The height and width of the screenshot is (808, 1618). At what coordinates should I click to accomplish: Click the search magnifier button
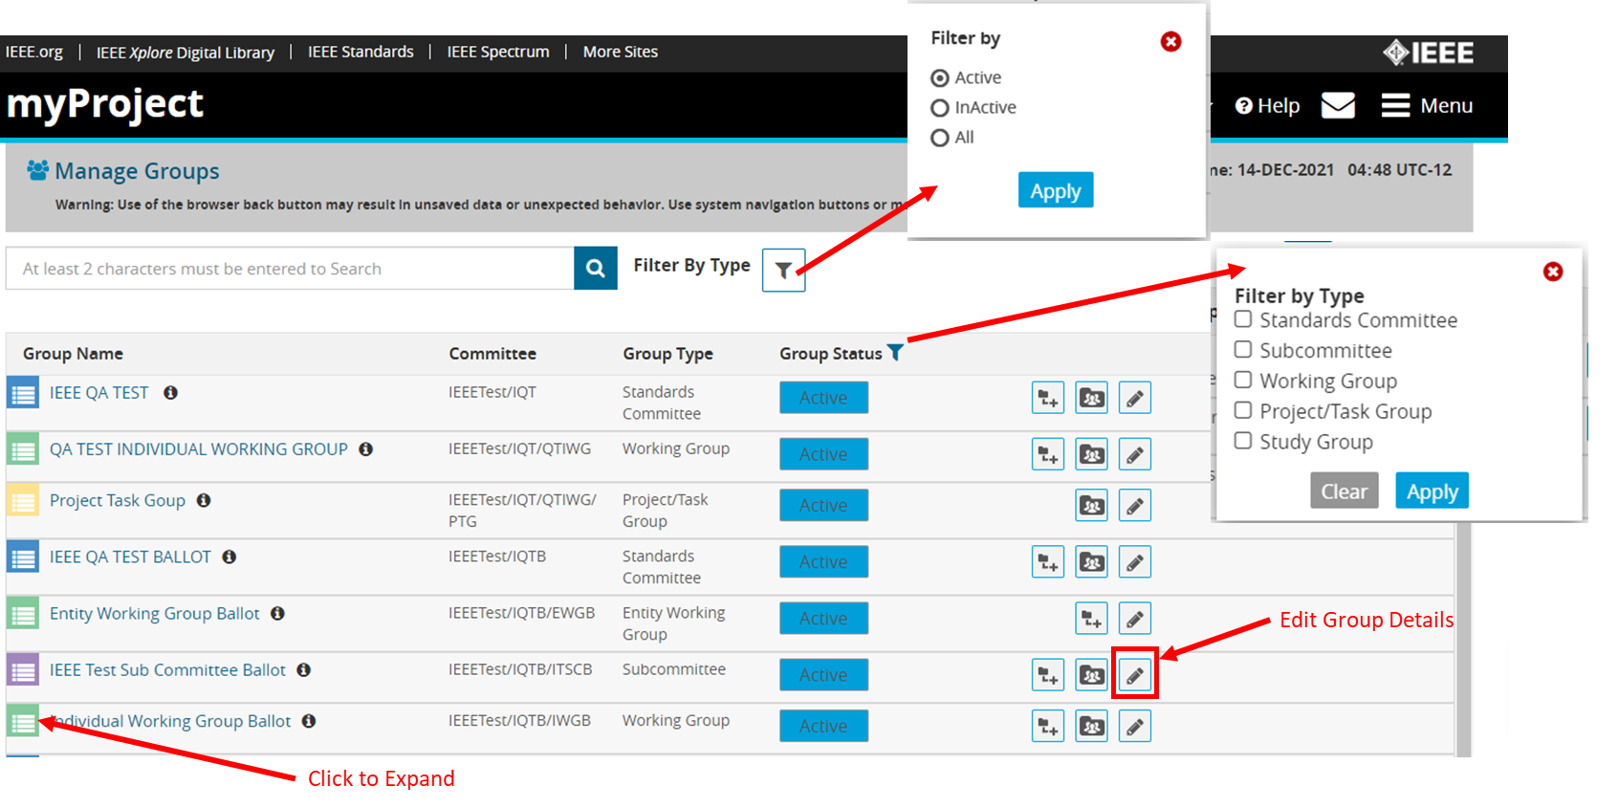(x=595, y=269)
